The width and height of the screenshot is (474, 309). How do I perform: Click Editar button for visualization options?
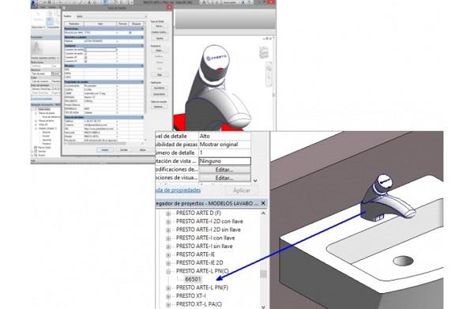224,178
